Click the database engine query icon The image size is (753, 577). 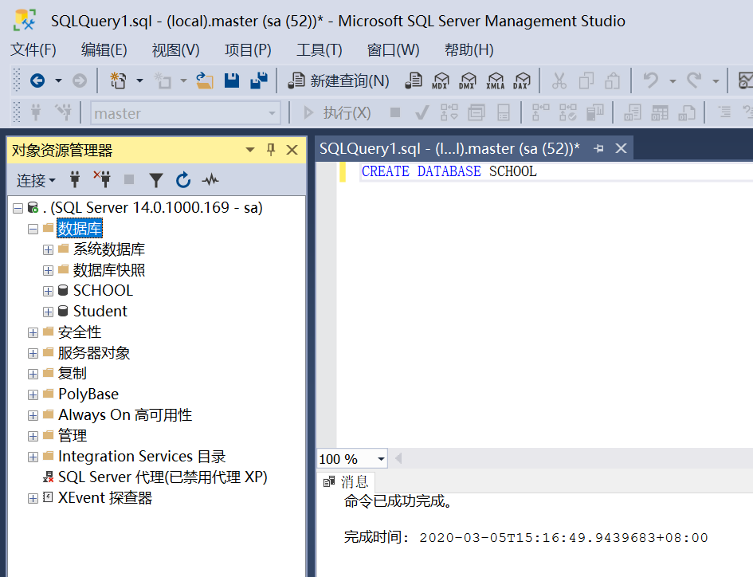pos(413,80)
